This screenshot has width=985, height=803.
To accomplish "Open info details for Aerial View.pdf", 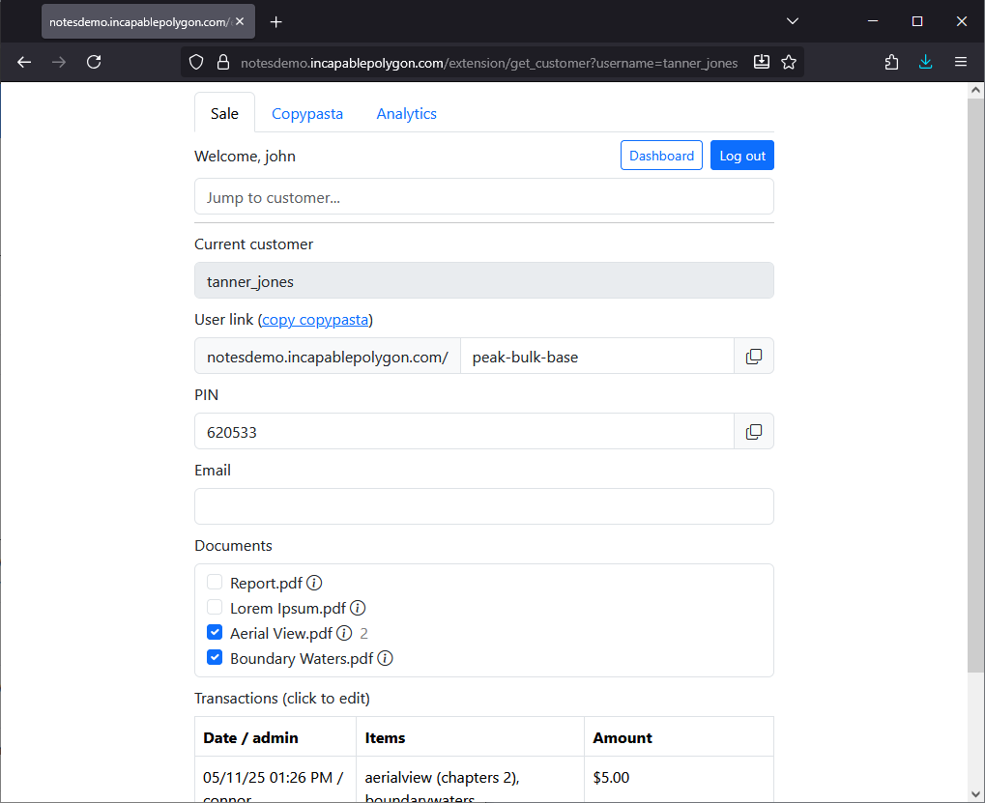I will (344, 633).
